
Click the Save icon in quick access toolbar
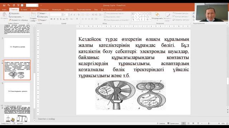(x=4, y=5)
